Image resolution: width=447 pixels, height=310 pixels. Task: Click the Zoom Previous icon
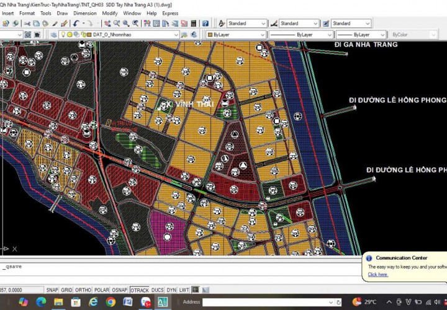(135, 24)
